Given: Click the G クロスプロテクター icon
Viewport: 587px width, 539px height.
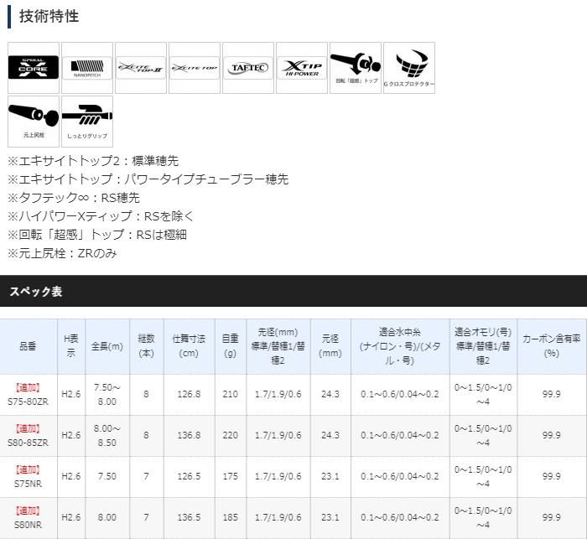Looking at the screenshot, I should (409, 67).
